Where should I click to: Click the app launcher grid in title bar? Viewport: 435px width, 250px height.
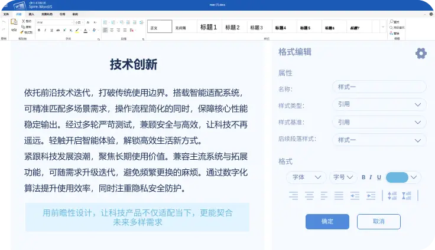[x=5, y=5]
